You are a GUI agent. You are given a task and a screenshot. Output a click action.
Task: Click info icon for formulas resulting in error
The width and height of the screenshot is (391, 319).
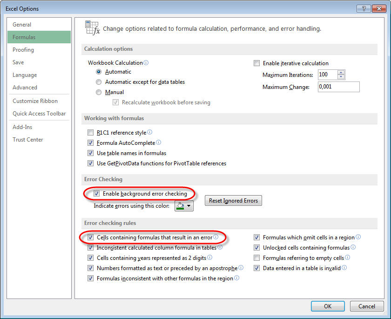point(216,237)
